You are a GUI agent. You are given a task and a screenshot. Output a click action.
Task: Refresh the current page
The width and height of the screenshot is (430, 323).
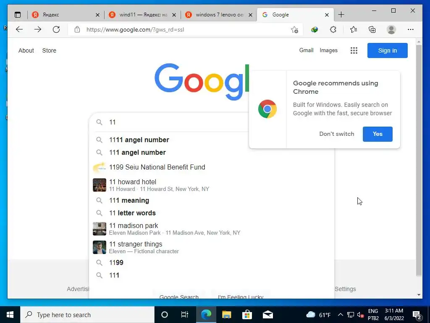(56, 29)
